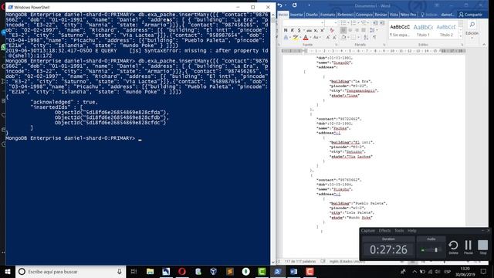
Task: Apply superscript formatting
Action: [x=323, y=30]
